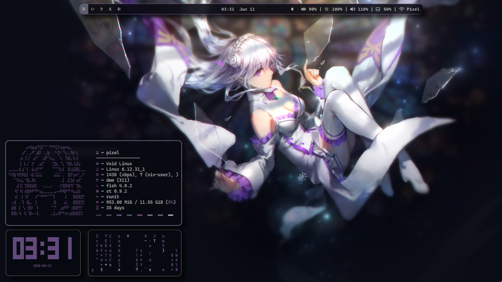Click the user icon beside pixel
This screenshot has height=282, width=502.
coord(97,153)
